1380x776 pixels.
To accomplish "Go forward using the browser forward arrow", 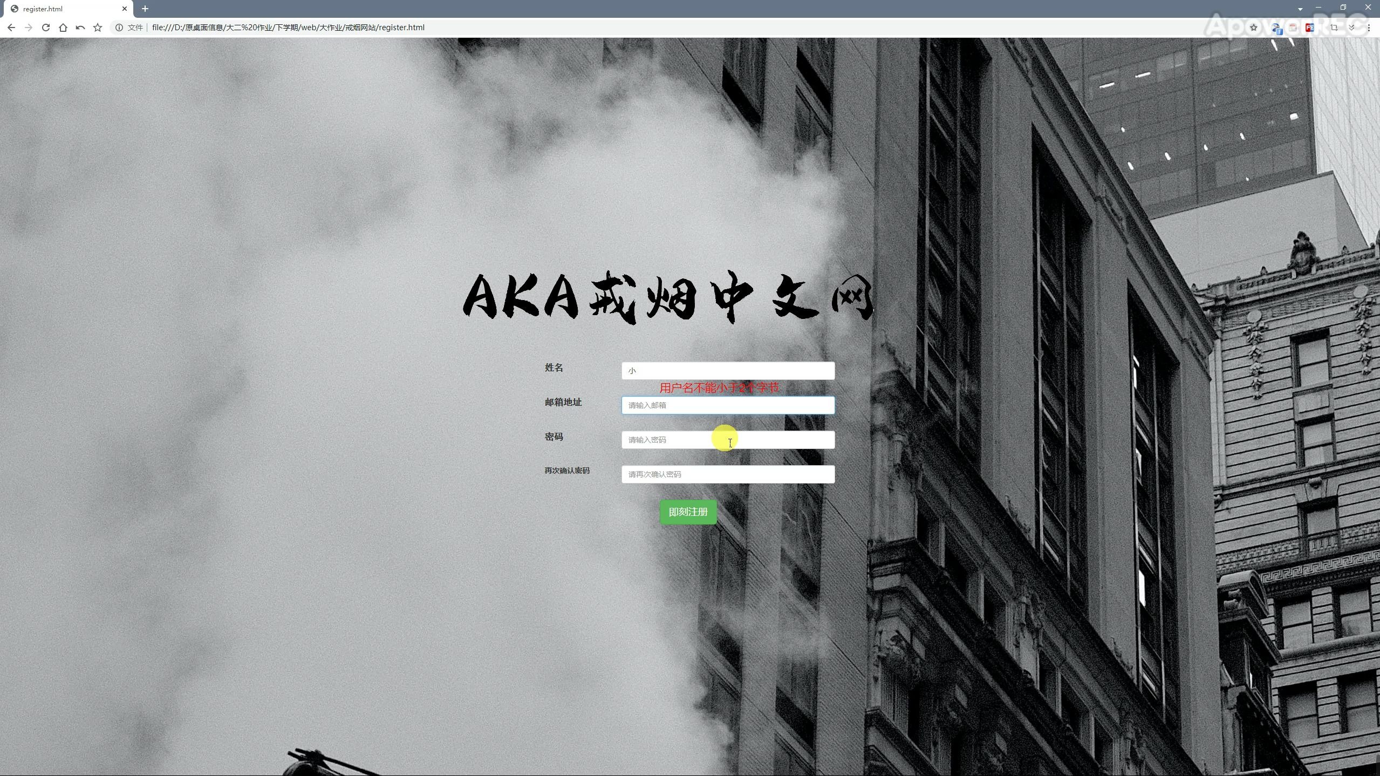I will (x=29, y=28).
